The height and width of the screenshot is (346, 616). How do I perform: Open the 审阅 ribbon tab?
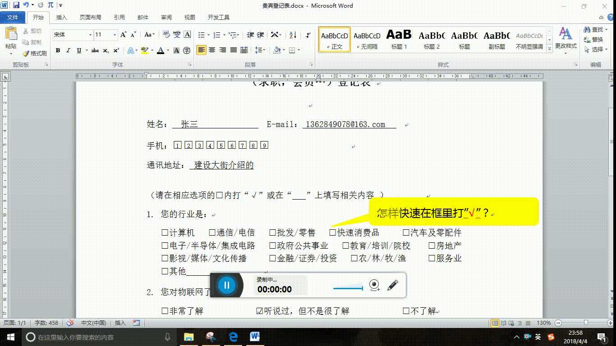pos(166,17)
